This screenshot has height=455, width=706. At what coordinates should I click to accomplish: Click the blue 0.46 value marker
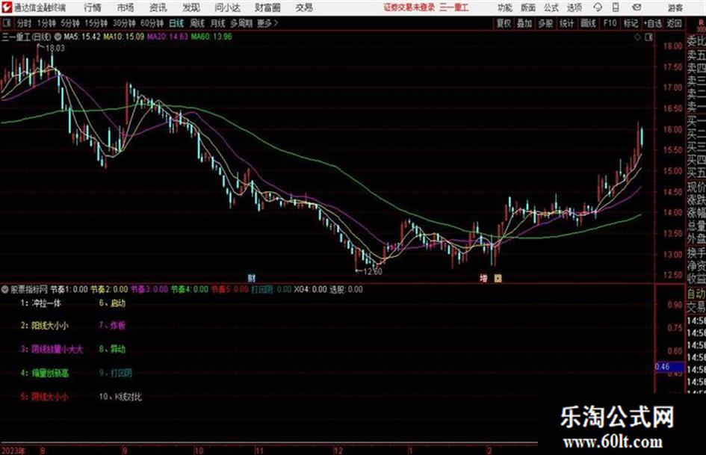click(x=668, y=367)
